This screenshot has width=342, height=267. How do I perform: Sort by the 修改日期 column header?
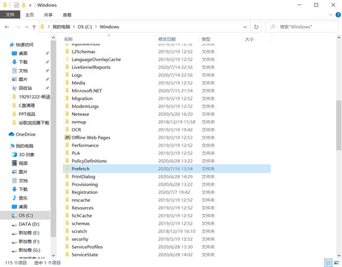pyautogui.click(x=167, y=39)
